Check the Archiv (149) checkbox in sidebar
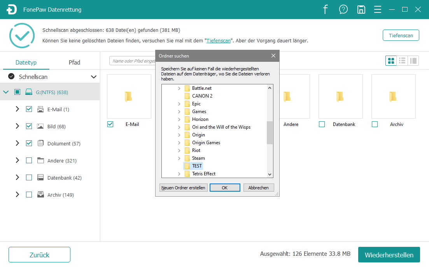The width and height of the screenshot is (429, 269). coord(29,194)
